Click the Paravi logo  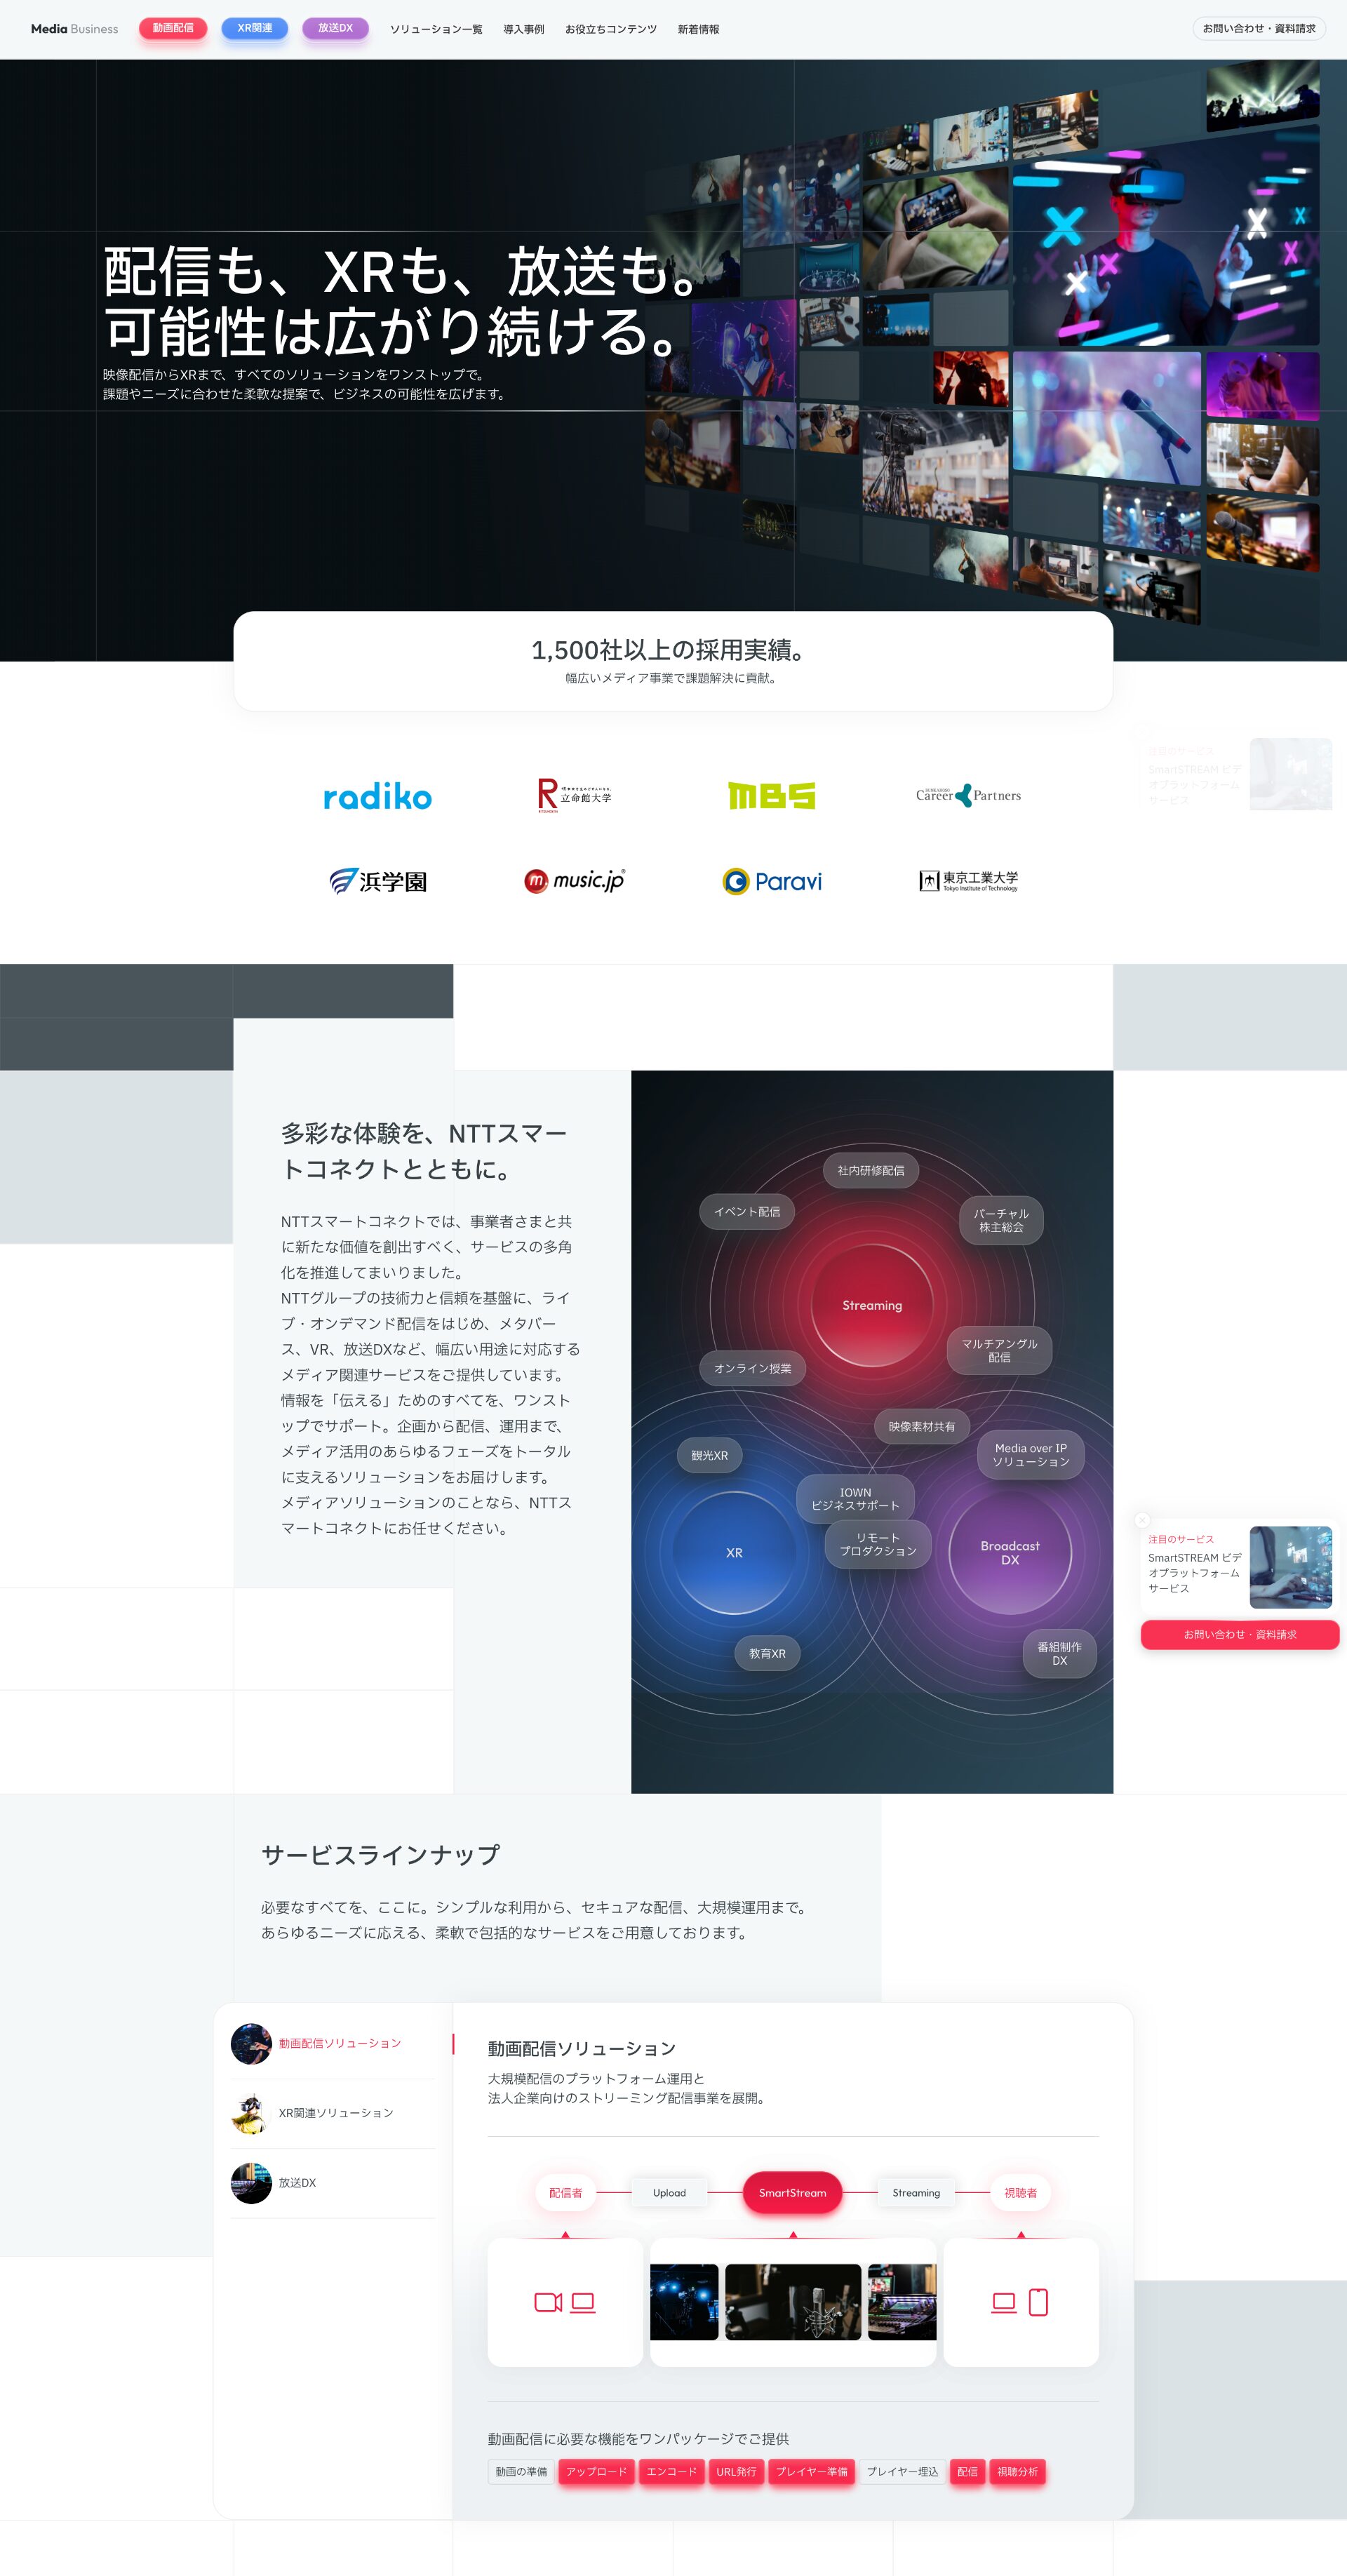772,881
